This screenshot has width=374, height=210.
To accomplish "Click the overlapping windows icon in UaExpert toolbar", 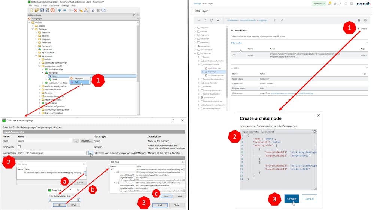I will coord(103,10).
